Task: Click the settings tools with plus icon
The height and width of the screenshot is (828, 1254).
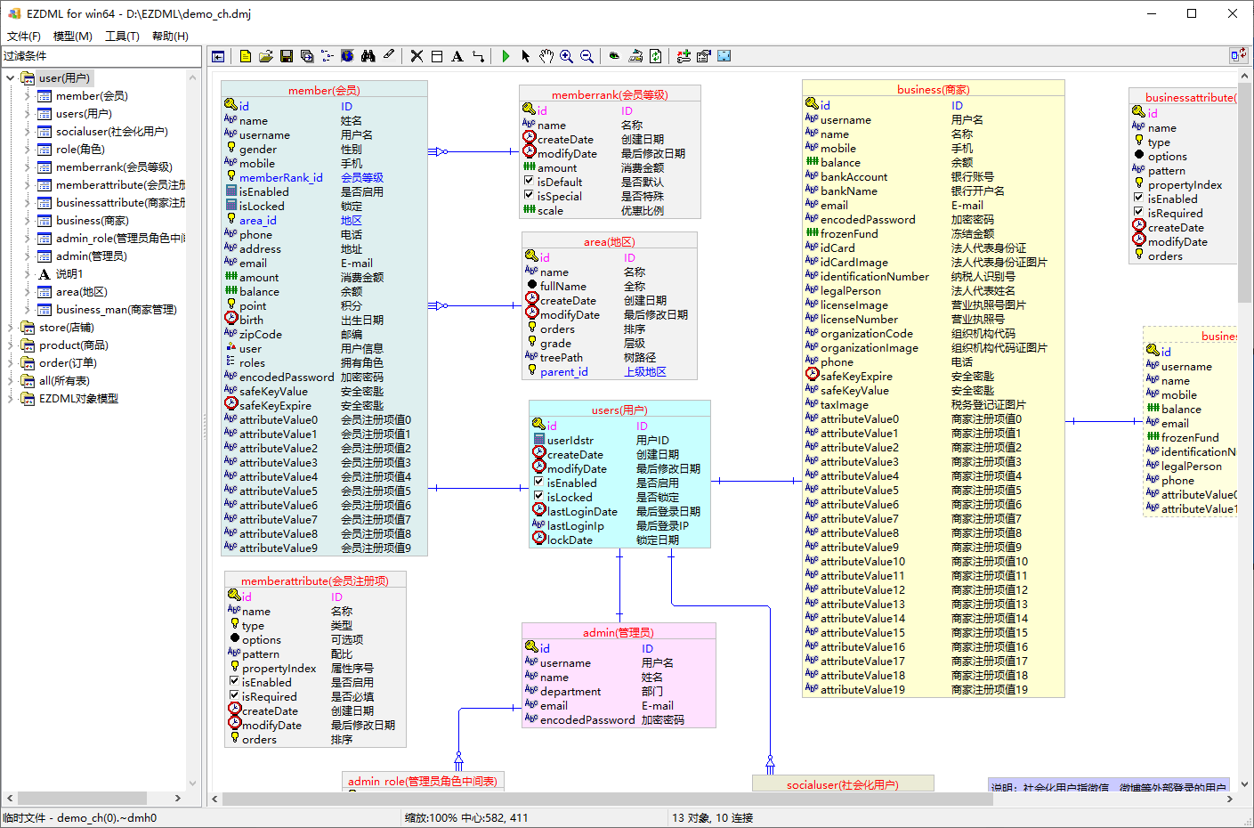Action: [x=684, y=56]
